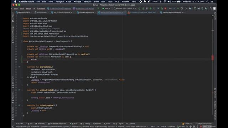228x128 pixels.
Task: Click the Show History clock icon
Action: (182, 9)
